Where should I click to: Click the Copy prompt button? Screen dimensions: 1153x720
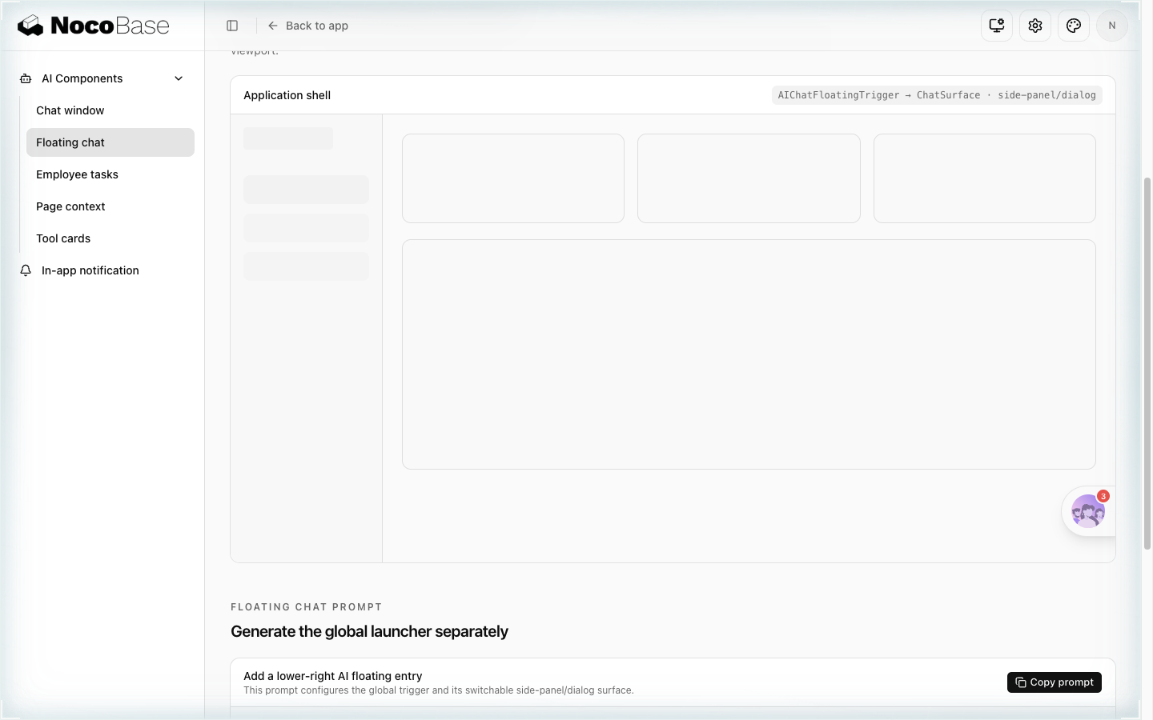1055,682
